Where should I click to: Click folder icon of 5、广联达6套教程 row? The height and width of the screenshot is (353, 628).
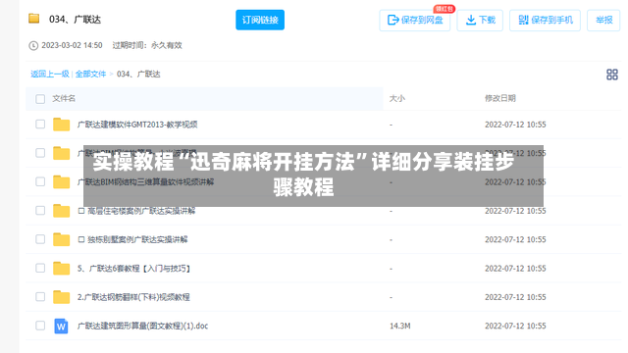point(61,268)
